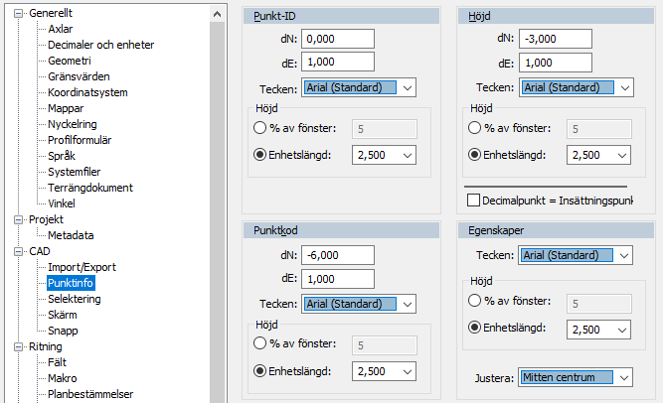Open the Snapp settings item
The width and height of the screenshot is (663, 403).
pyautogui.click(x=63, y=331)
